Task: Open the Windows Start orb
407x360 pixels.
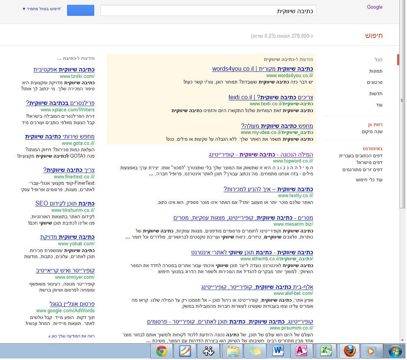Action: pyautogui.click(x=395, y=351)
